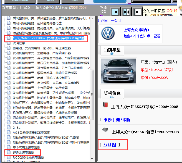The image size is (182, 163).
Task: Select 发动机控制单元、增压压力传感器 item
Action: [x=51, y=63]
